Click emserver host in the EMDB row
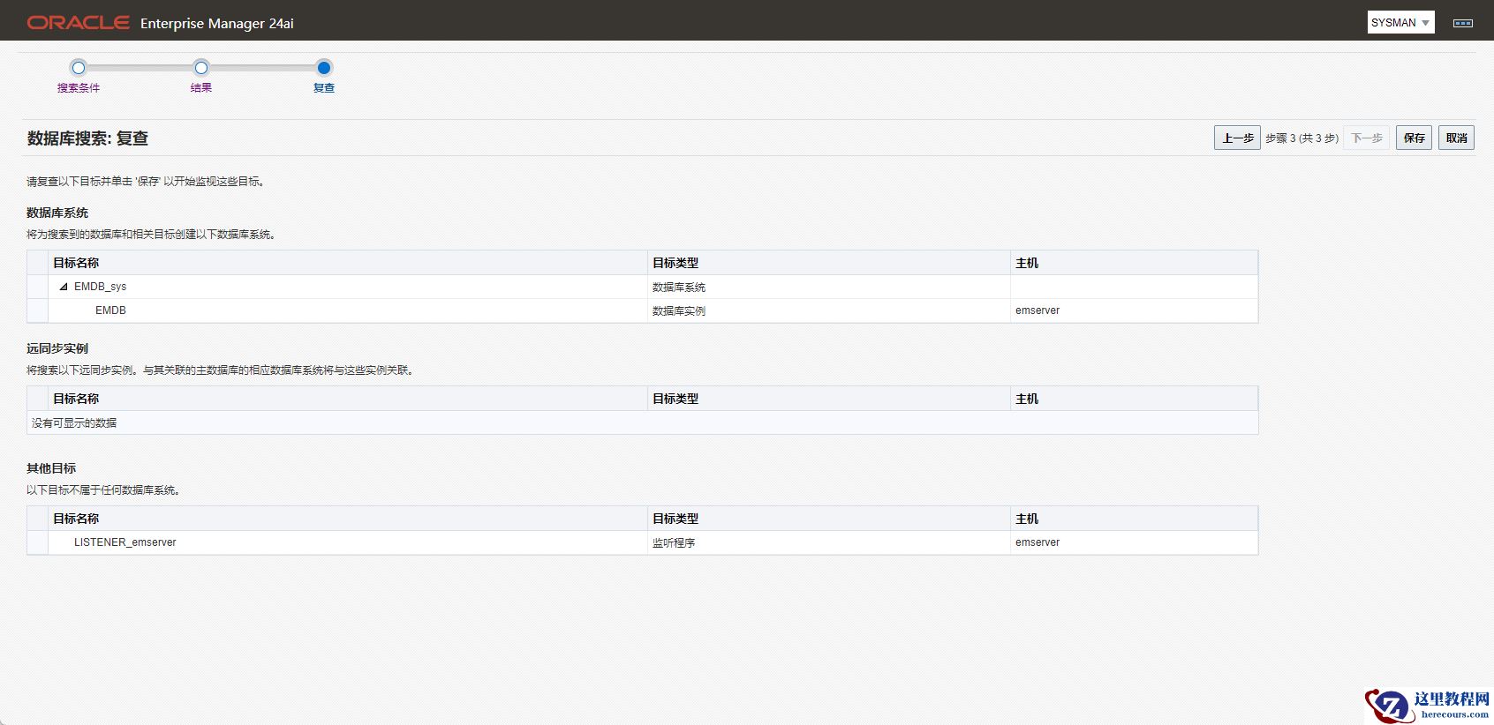The image size is (1494, 725). [1037, 310]
